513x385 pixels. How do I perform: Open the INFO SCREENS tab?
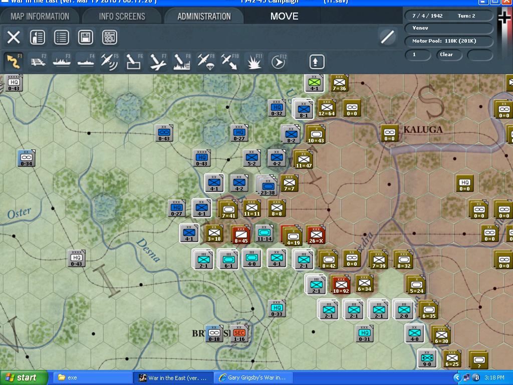click(x=122, y=17)
